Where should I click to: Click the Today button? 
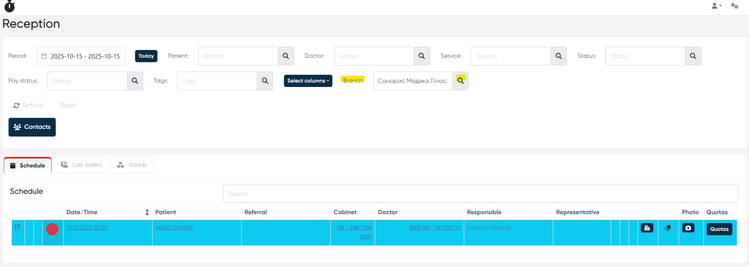pos(146,56)
